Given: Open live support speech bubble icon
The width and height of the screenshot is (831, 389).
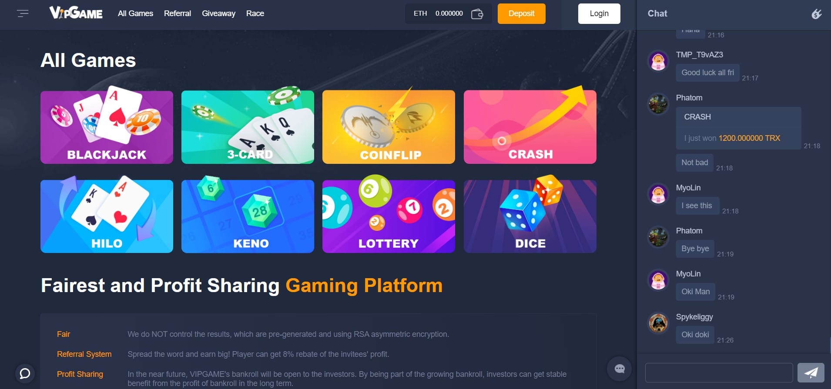Looking at the screenshot, I should (25, 373).
